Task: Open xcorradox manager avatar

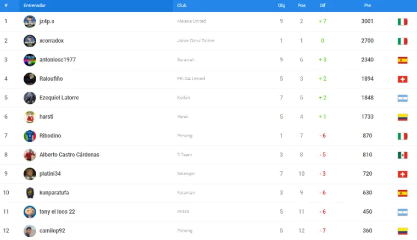Action: point(30,41)
